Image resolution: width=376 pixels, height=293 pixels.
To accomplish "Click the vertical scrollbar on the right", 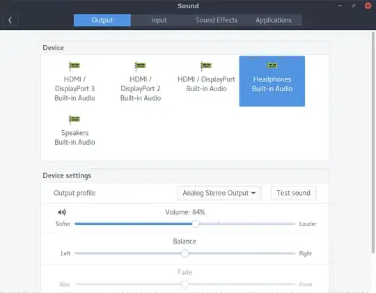I will tap(373, 143).
